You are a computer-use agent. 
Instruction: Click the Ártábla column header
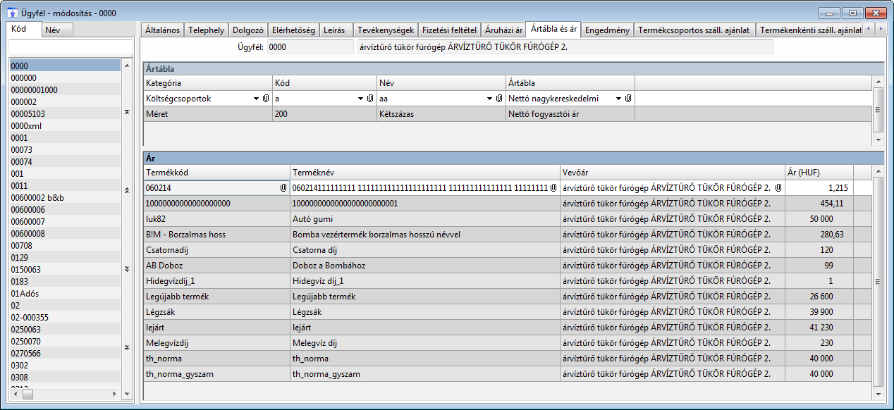570,83
